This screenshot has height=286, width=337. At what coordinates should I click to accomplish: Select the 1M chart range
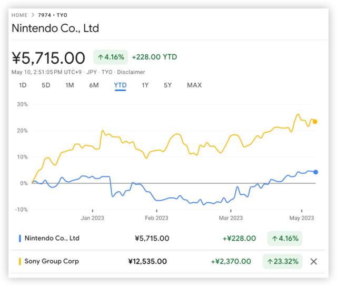point(70,85)
